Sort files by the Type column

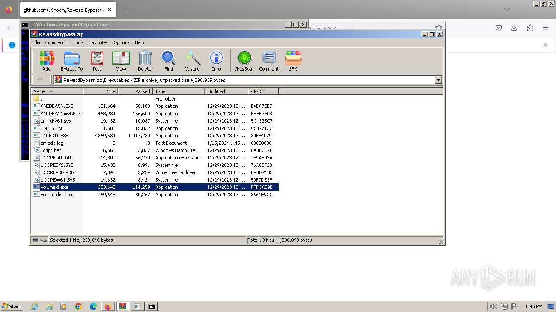point(179,91)
